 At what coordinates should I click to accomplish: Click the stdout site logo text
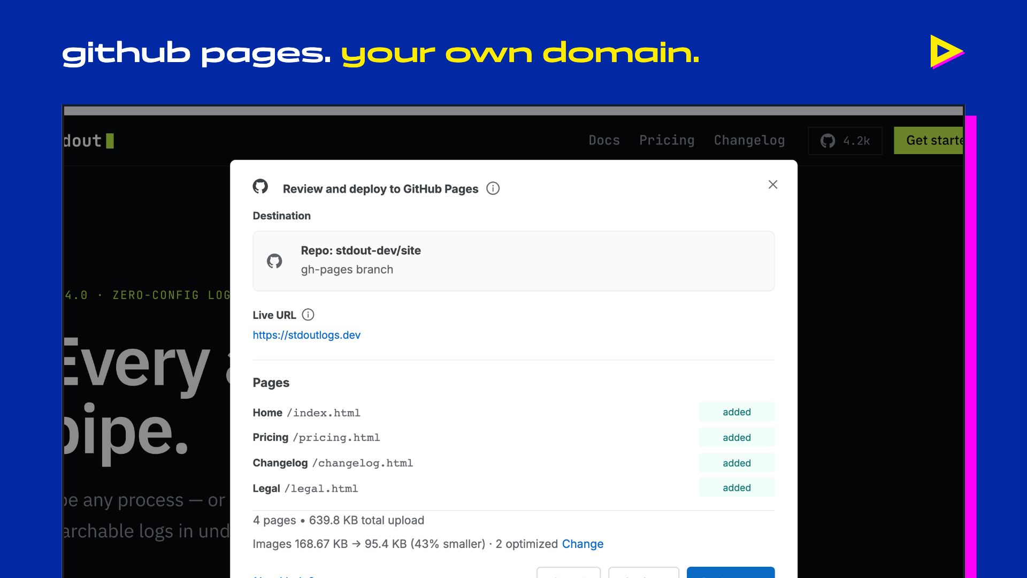pos(88,141)
